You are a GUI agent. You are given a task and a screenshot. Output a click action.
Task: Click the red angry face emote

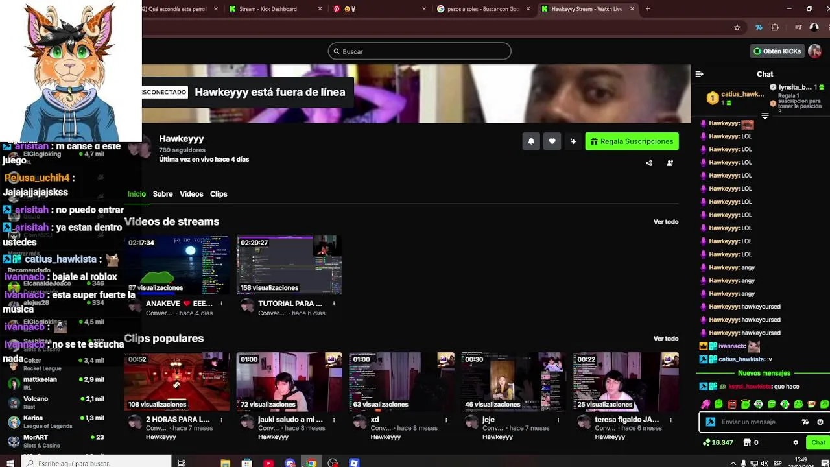tap(732, 404)
